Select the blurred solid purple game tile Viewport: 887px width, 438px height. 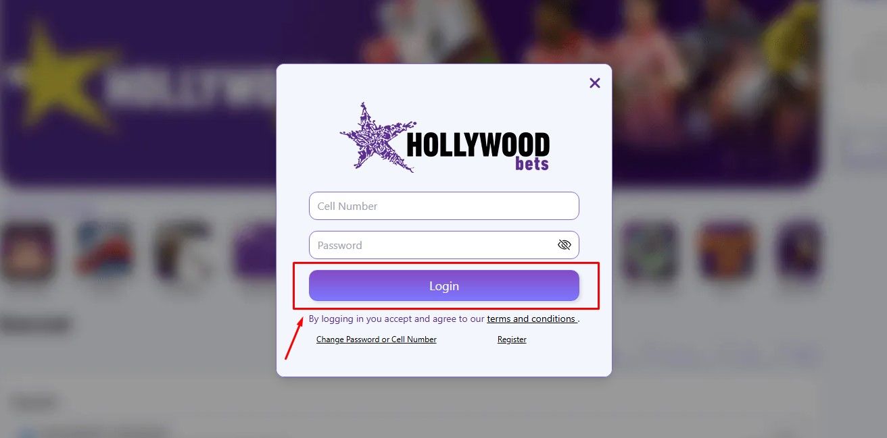click(256, 251)
